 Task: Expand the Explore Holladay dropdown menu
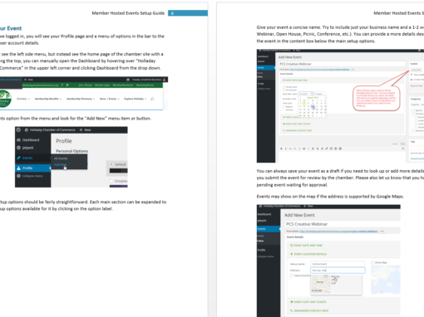pyautogui.click(x=136, y=99)
